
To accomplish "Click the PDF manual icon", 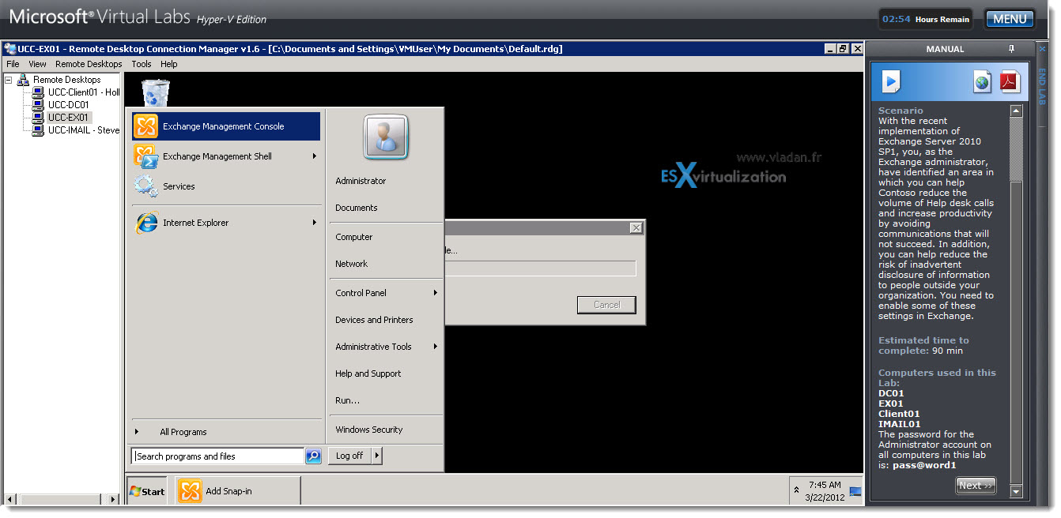I will [x=1010, y=81].
